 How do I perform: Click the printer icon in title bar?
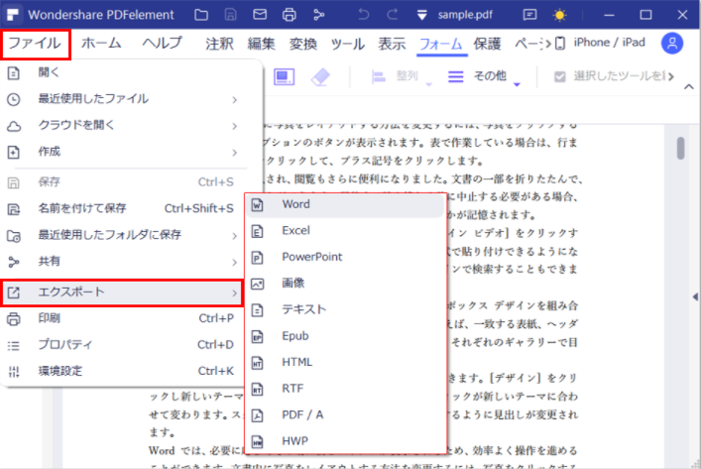coord(290,15)
